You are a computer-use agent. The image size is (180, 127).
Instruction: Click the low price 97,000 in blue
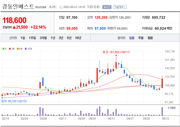(x=100, y=28)
